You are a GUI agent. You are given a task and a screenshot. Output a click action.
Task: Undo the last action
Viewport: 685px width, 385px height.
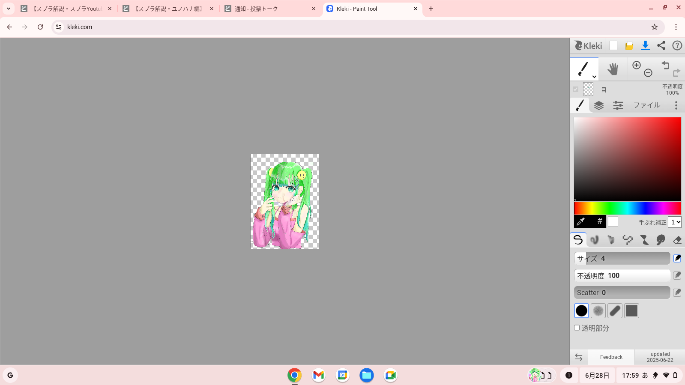tap(665, 65)
